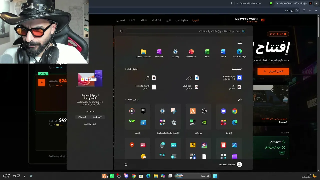Open volume control in system tray
The image size is (320, 180).
14,176
